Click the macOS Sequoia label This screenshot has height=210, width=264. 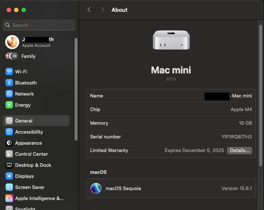click(123, 189)
